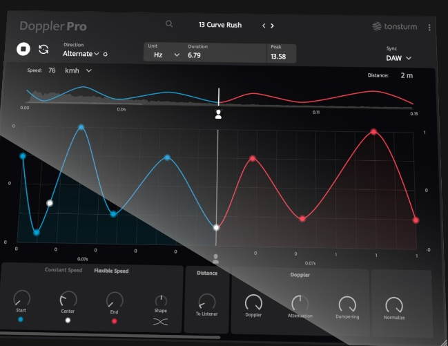Click the Peak value 13.58
Viewport: 448px width, 346px height.
(278, 57)
